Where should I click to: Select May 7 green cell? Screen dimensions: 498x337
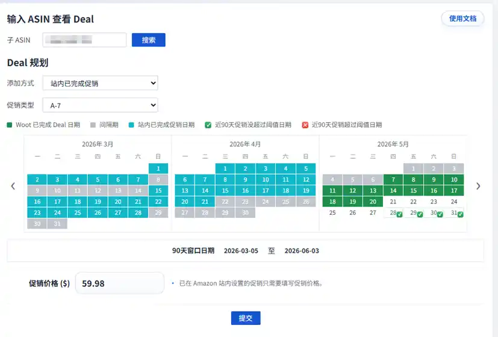click(x=393, y=179)
